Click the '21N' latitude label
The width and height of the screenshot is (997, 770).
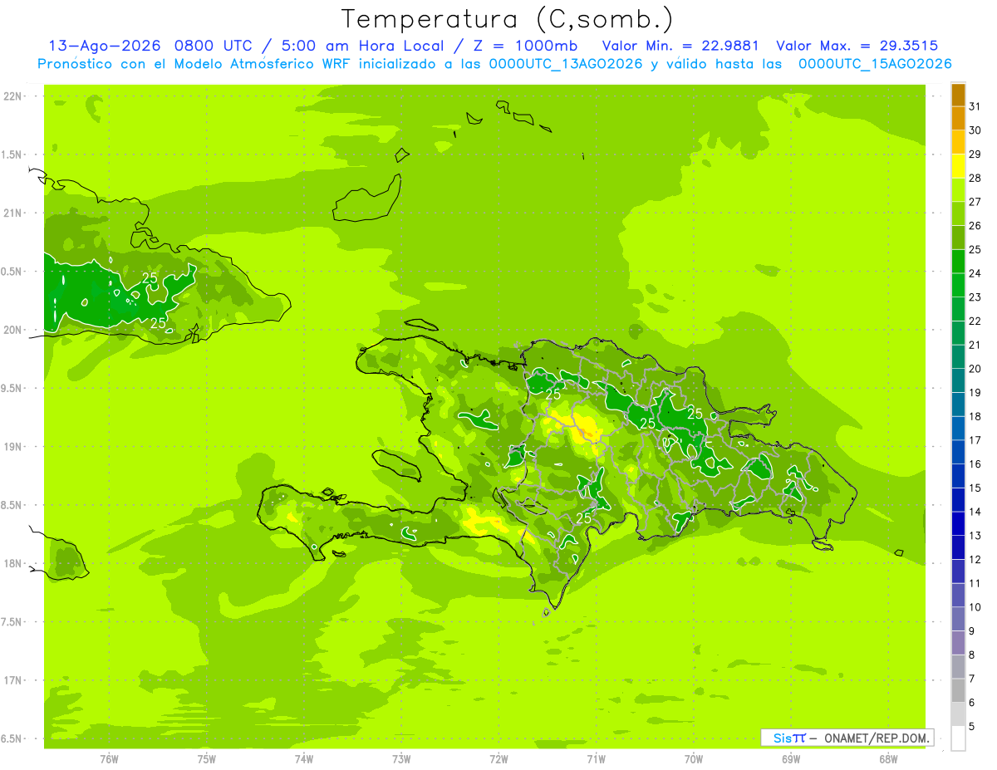coord(13,213)
